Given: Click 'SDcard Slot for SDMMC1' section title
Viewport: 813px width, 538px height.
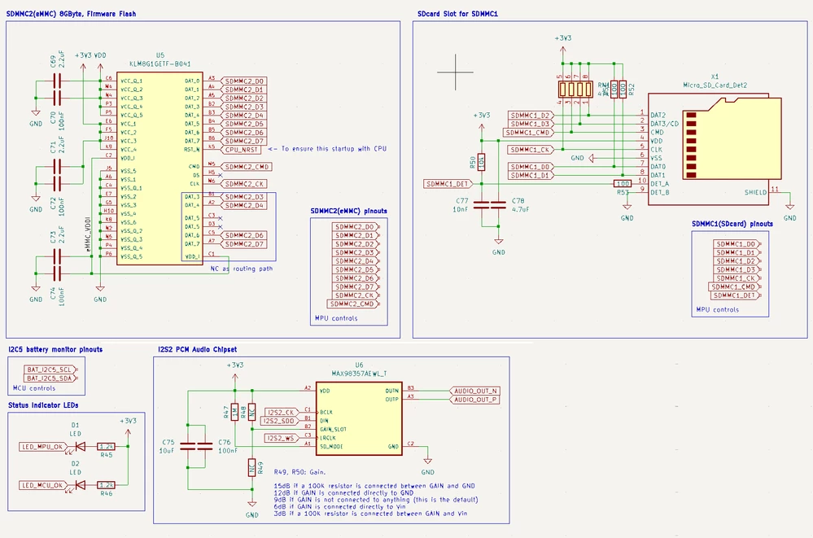Looking at the screenshot, I should (x=457, y=14).
